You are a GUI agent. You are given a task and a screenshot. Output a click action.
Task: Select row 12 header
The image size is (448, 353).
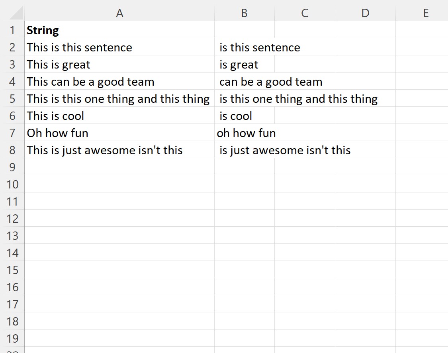click(x=12, y=218)
